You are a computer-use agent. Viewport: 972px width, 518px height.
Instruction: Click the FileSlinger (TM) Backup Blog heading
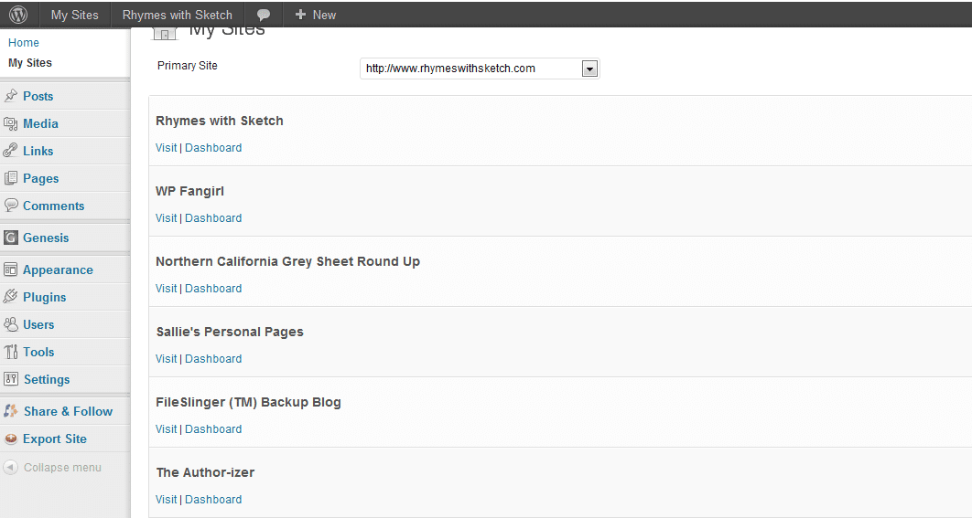pyautogui.click(x=249, y=402)
